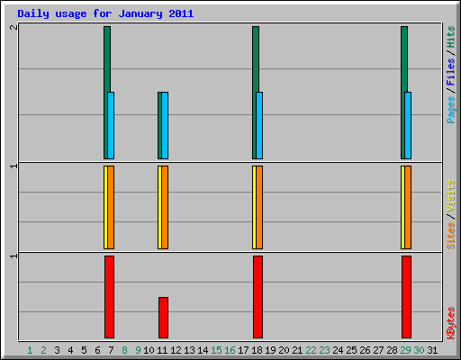The width and height of the screenshot is (461, 360).
Task: Click day "29" on the date axis
Action: [x=405, y=350]
